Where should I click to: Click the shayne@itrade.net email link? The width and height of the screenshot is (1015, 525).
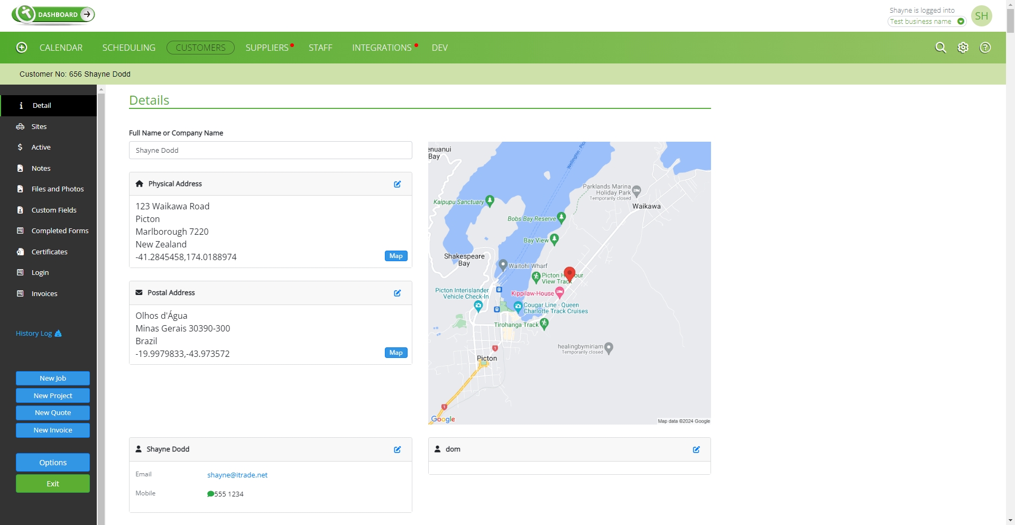pos(237,475)
